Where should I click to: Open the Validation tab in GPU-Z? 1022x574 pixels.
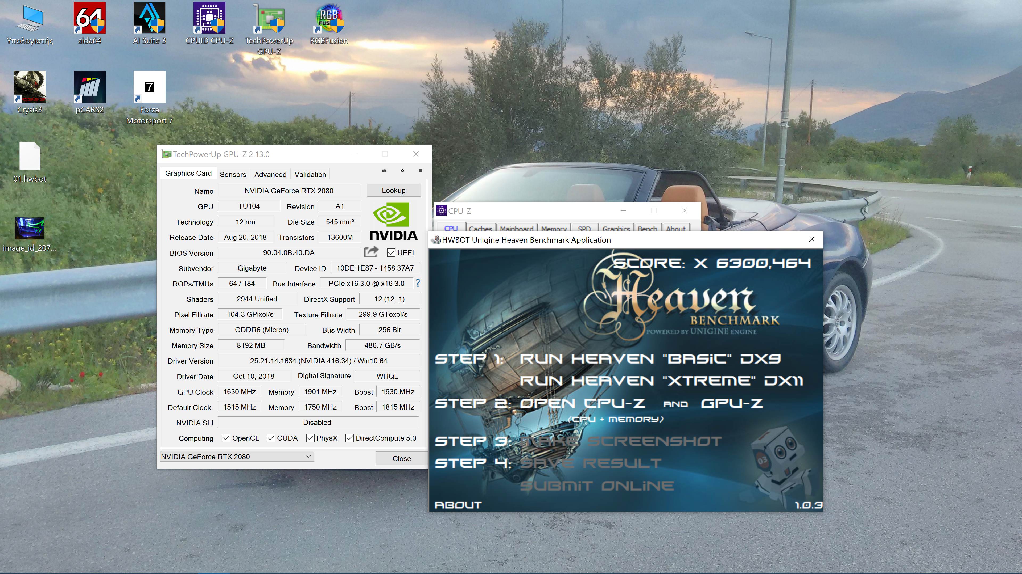tap(310, 174)
